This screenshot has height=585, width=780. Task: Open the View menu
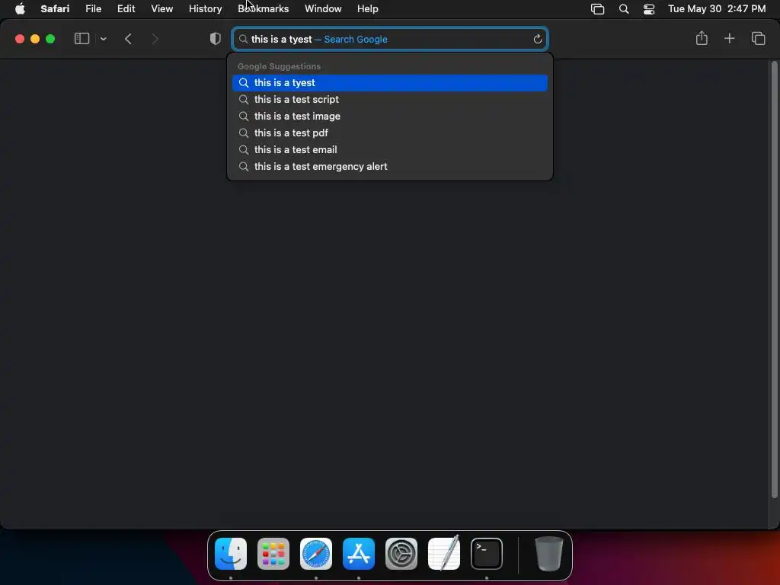[161, 8]
